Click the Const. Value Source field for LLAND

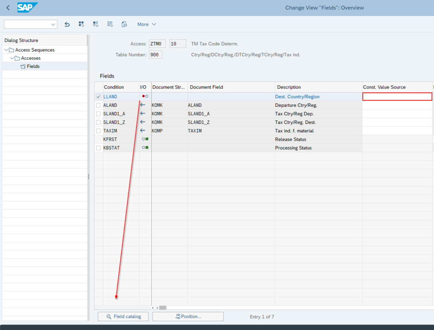click(397, 97)
